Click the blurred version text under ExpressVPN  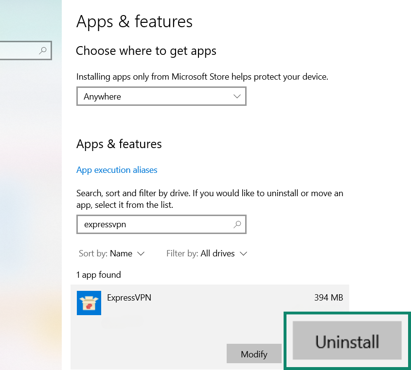click(123, 320)
